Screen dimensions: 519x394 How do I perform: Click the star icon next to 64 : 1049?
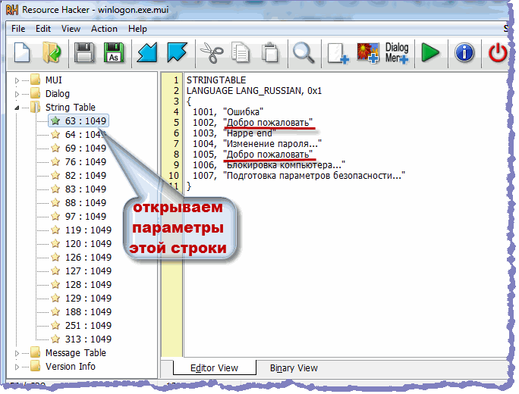(55, 135)
